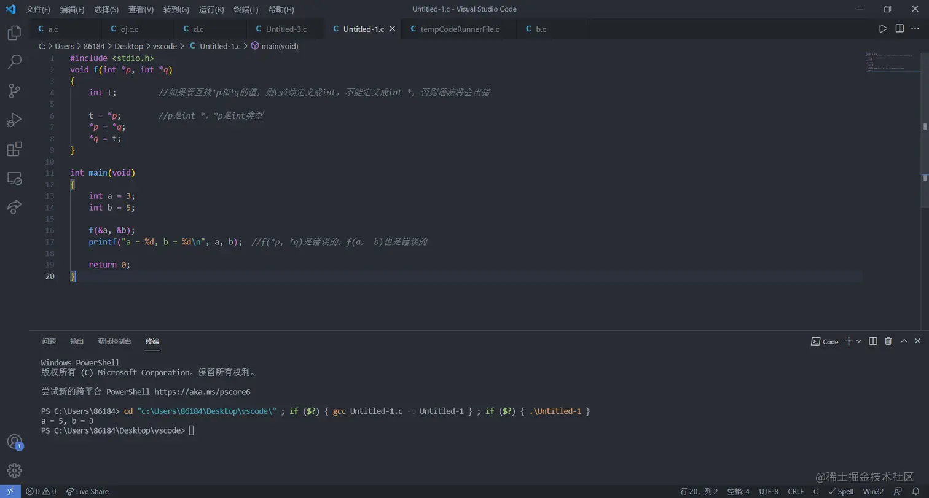Viewport: 929px width, 498px height.
Task: Select the Code terminal shell label
Action: (825, 341)
